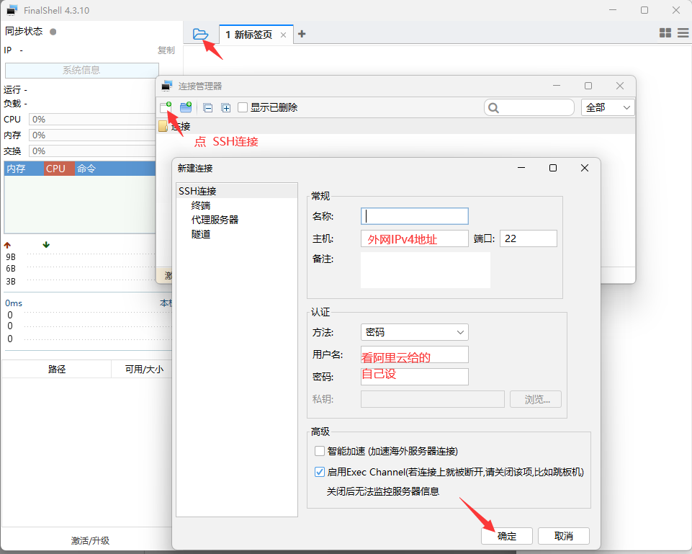Expand all connections with plus box icon
The width and height of the screenshot is (692, 554).
pos(226,108)
